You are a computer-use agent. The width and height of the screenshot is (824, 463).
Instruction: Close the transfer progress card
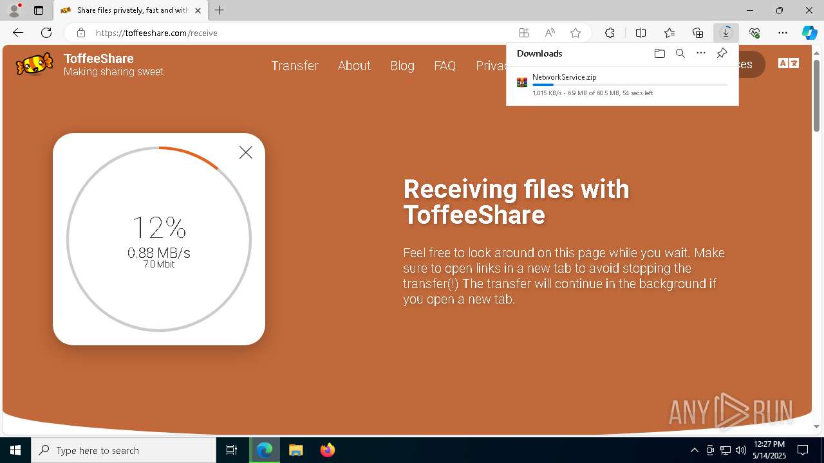point(246,152)
